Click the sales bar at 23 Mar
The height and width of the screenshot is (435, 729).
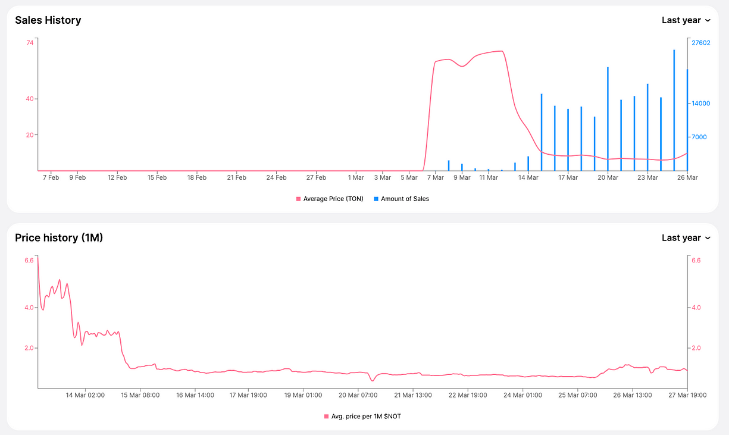pos(647,127)
